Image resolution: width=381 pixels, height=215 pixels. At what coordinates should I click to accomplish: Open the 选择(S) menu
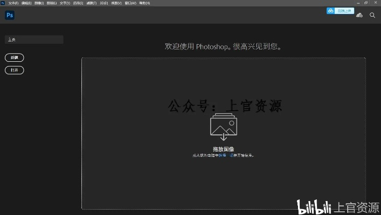[x=78, y=3]
